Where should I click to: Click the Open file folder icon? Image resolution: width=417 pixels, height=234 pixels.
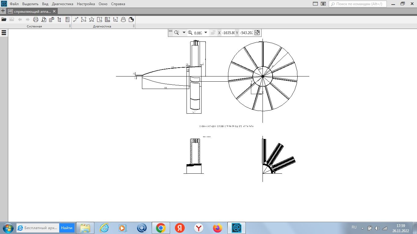click(4, 19)
